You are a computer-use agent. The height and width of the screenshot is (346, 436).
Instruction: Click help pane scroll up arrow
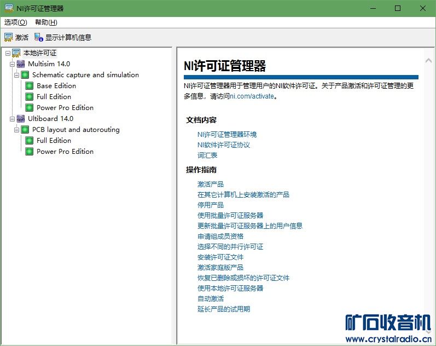tap(428, 60)
